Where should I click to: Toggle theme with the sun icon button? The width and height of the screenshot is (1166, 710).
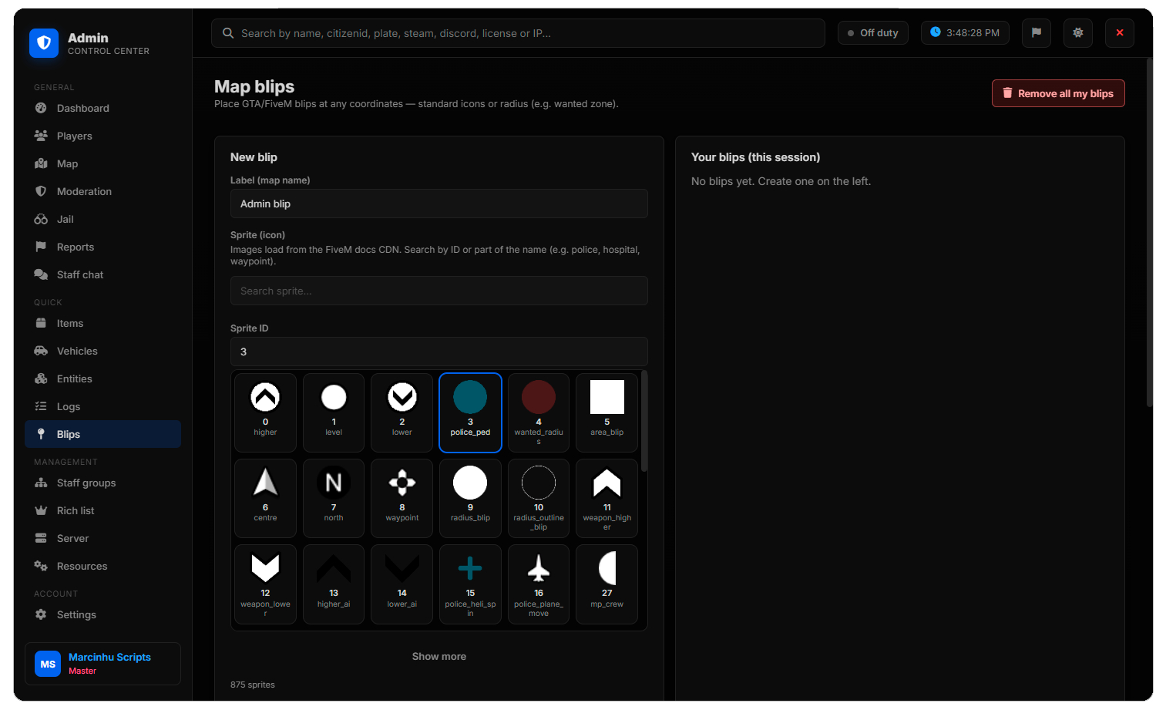(1078, 33)
